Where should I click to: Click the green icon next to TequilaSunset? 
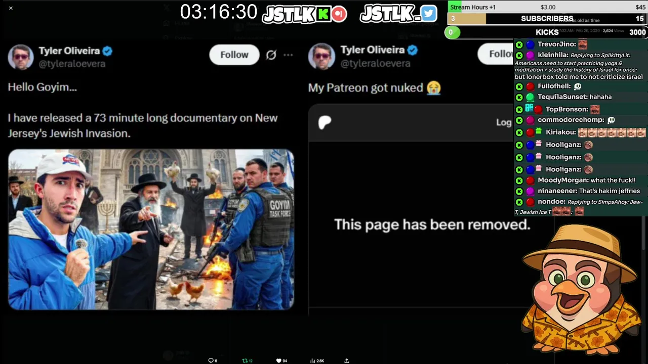coord(519,97)
